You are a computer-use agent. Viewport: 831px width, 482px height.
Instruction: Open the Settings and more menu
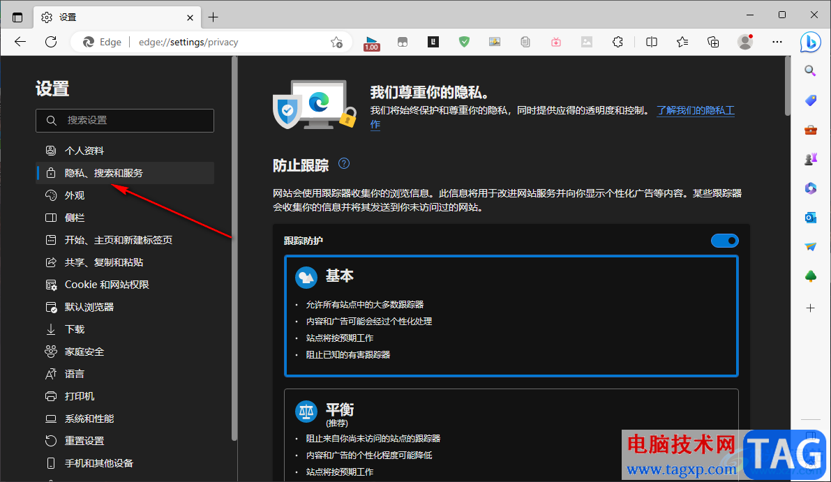coord(777,42)
